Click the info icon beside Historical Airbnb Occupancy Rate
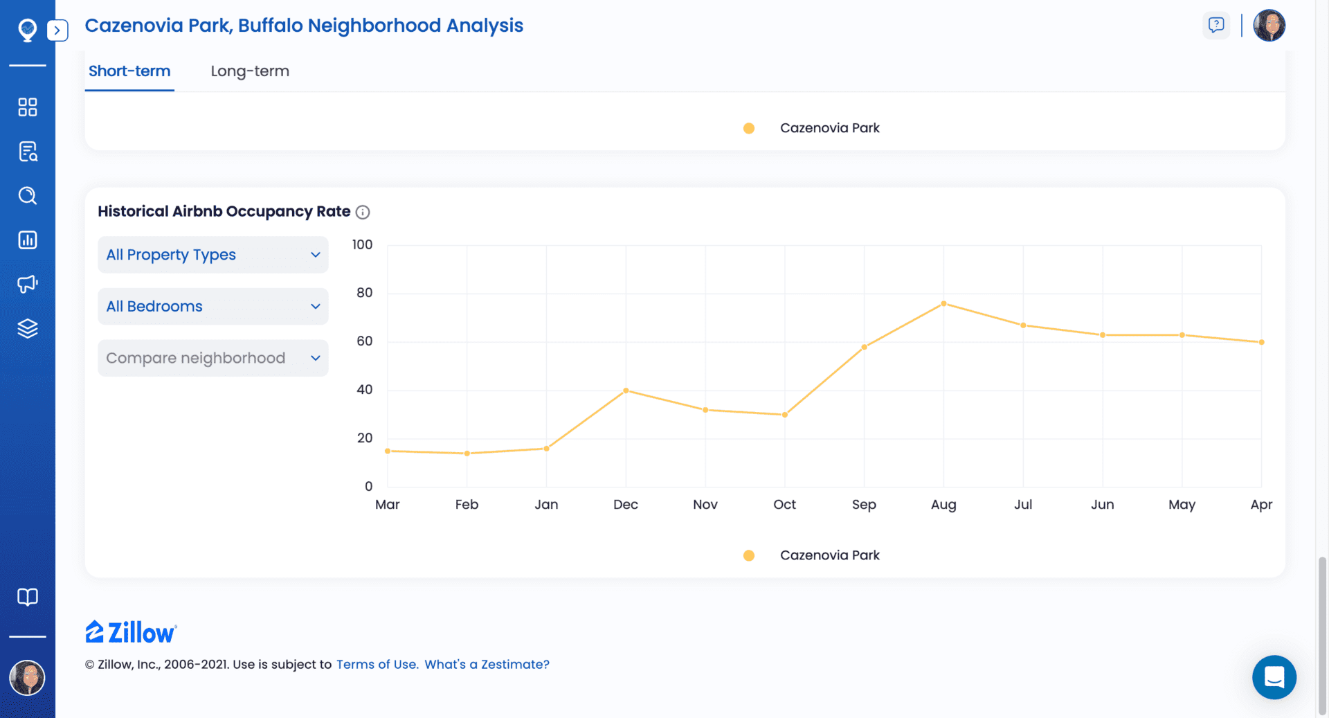 (x=363, y=212)
